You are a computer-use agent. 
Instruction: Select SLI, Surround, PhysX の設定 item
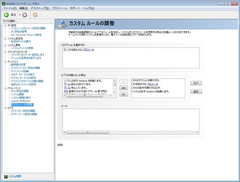pyautogui.click(x=26, y=35)
